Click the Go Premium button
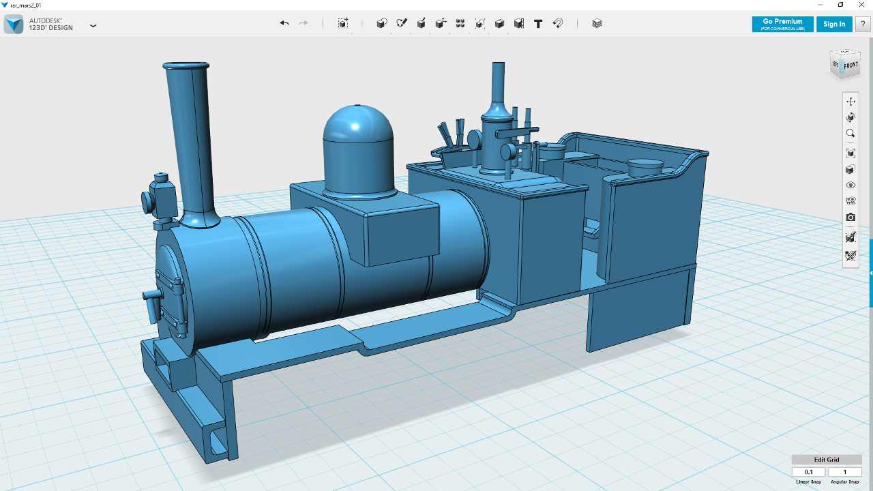Image resolution: width=873 pixels, height=491 pixels. pyautogui.click(x=782, y=24)
